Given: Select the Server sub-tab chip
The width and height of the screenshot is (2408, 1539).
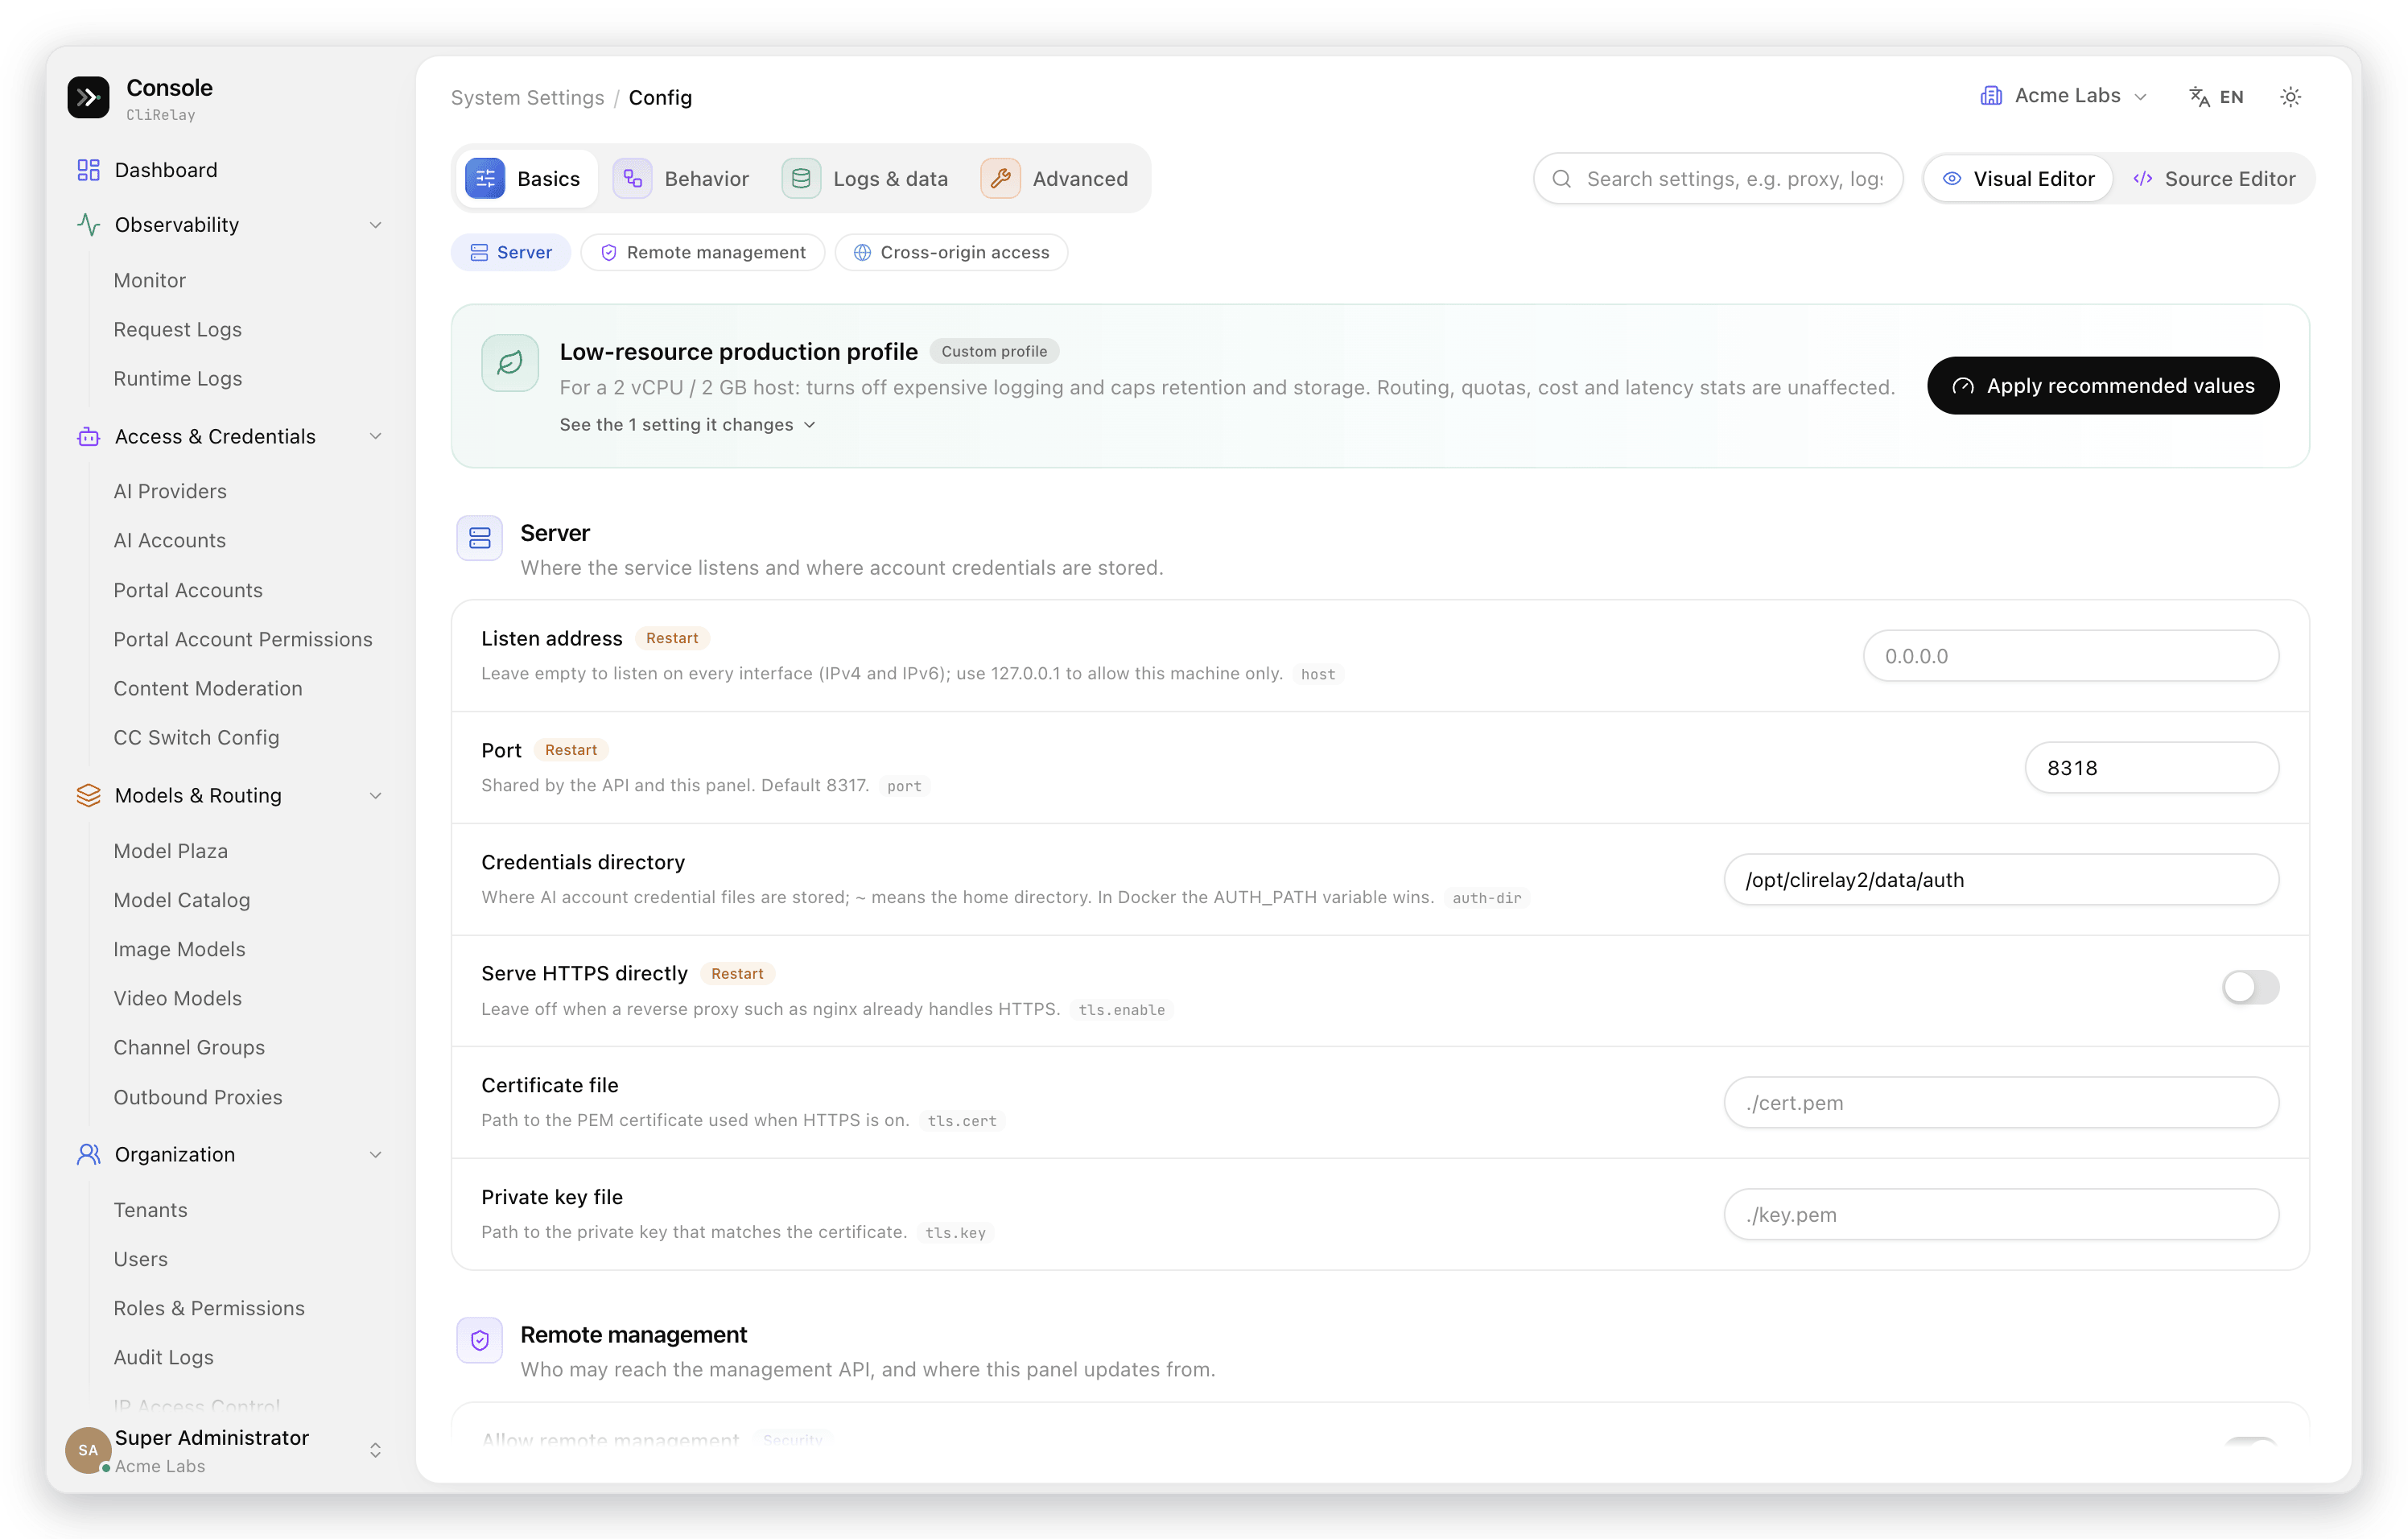Looking at the screenshot, I should (511, 252).
